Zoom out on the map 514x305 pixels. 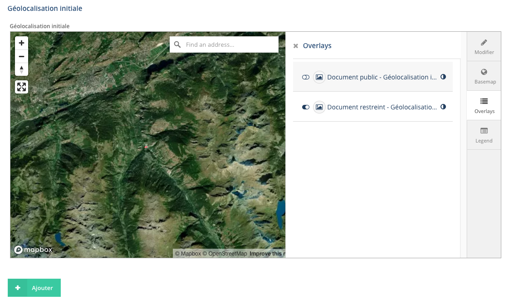21,57
